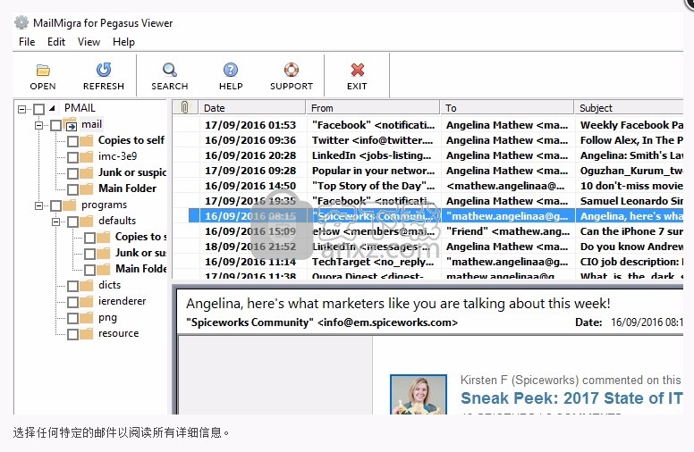Image resolution: width=694 pixels, height=452 pixels.
Task: Click subject CIO job description
Action: click(631, 262)
